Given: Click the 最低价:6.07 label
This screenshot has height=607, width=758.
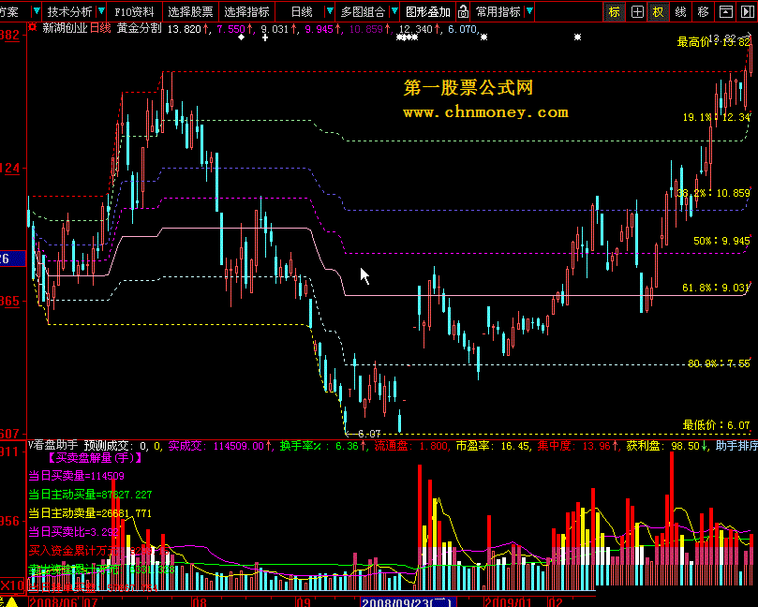Looking at the screenshot, I should [716, 425].
